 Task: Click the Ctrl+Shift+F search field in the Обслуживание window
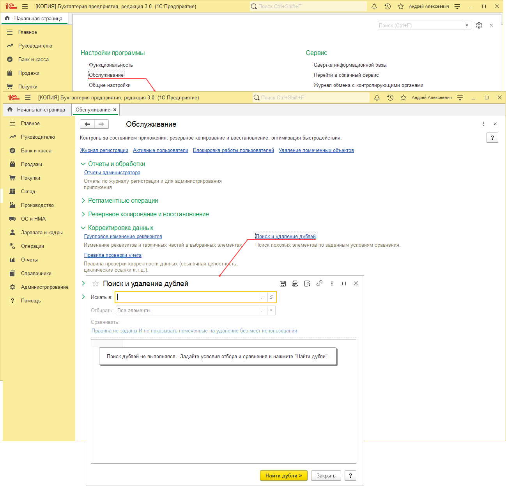311,98
